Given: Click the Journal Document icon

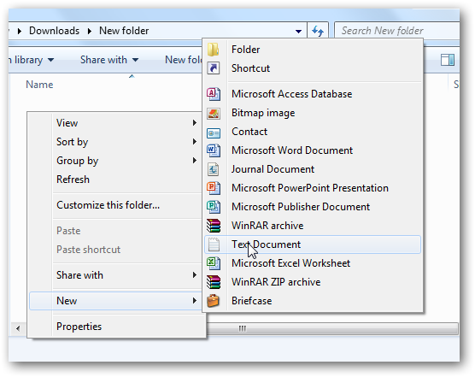Looking at the screenshot, I should pos(214,169).
